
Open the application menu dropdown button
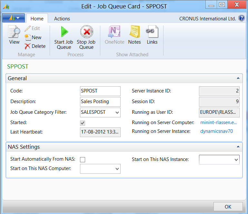(x=13, y=18)
